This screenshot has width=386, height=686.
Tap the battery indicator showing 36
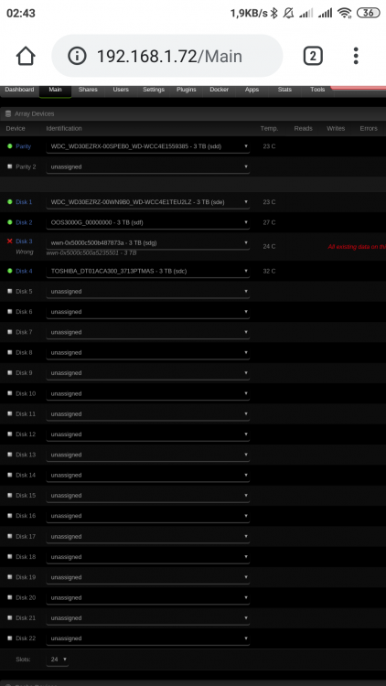click(x=368, y=13)
